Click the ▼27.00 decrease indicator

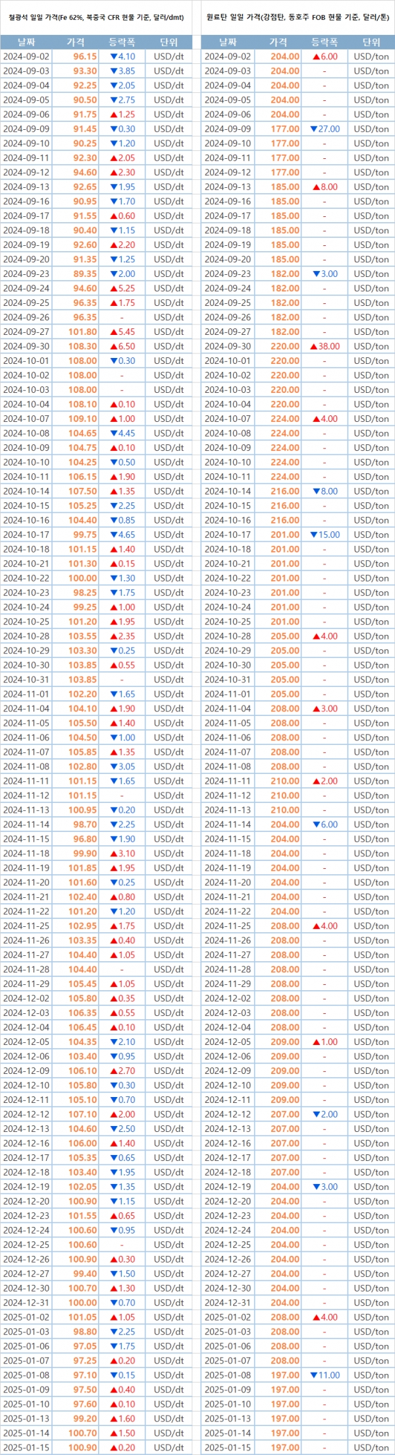(325, 129)
